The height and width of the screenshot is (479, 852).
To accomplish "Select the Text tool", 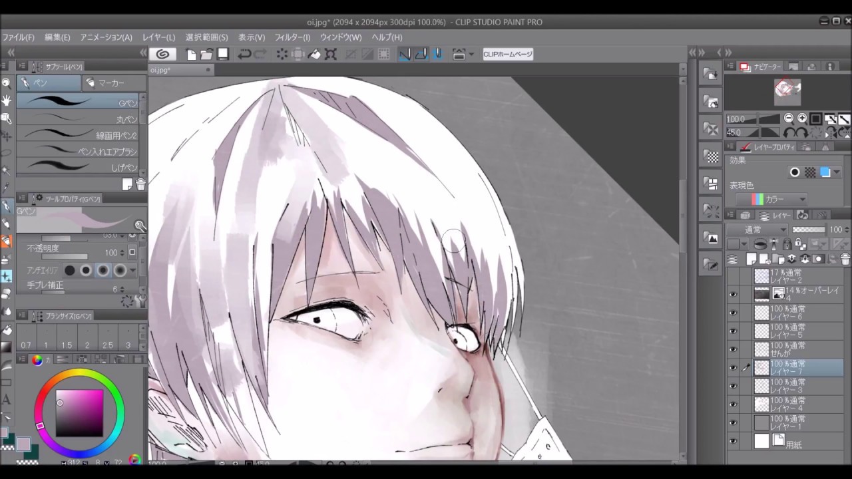I will point(6,400).
